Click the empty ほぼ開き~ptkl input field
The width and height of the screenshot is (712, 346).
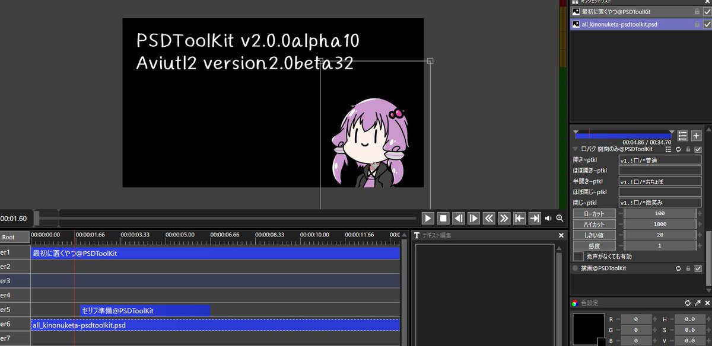tap(660, 171)
